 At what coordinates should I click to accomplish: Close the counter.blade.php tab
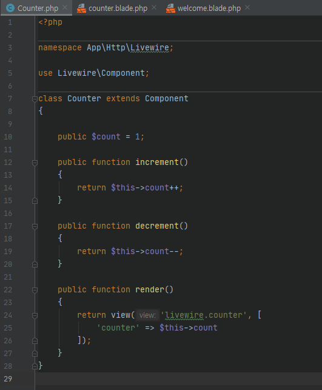coord(154,8)
